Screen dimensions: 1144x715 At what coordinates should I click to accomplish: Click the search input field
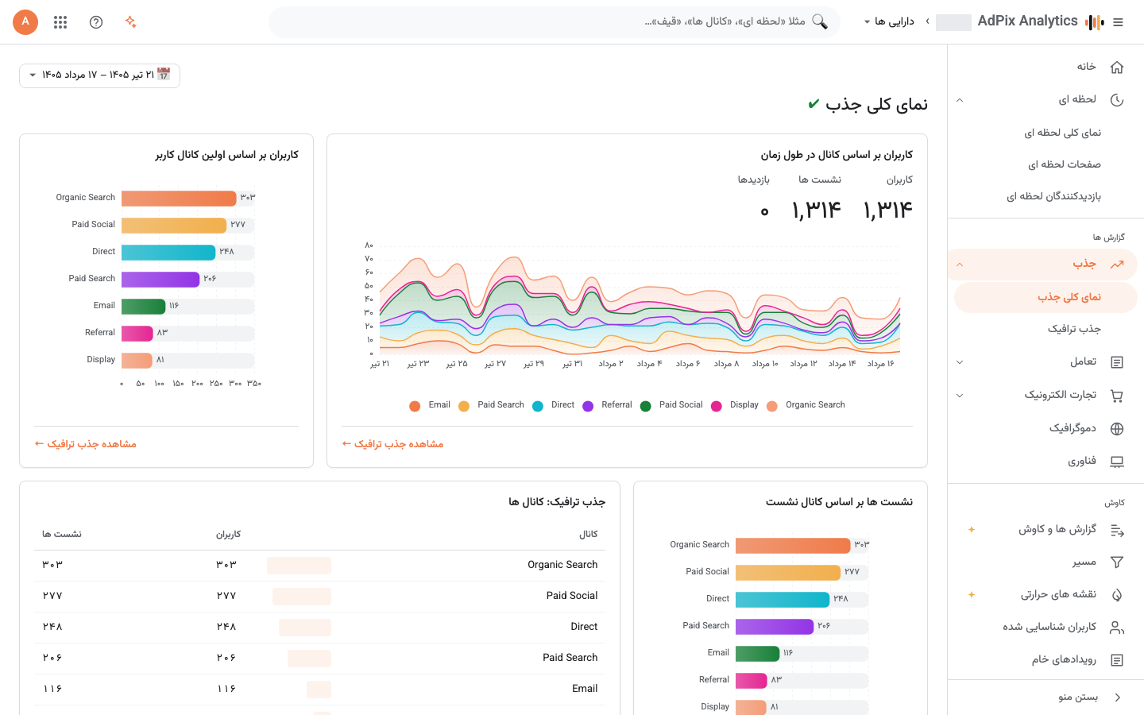pos(555,22)
